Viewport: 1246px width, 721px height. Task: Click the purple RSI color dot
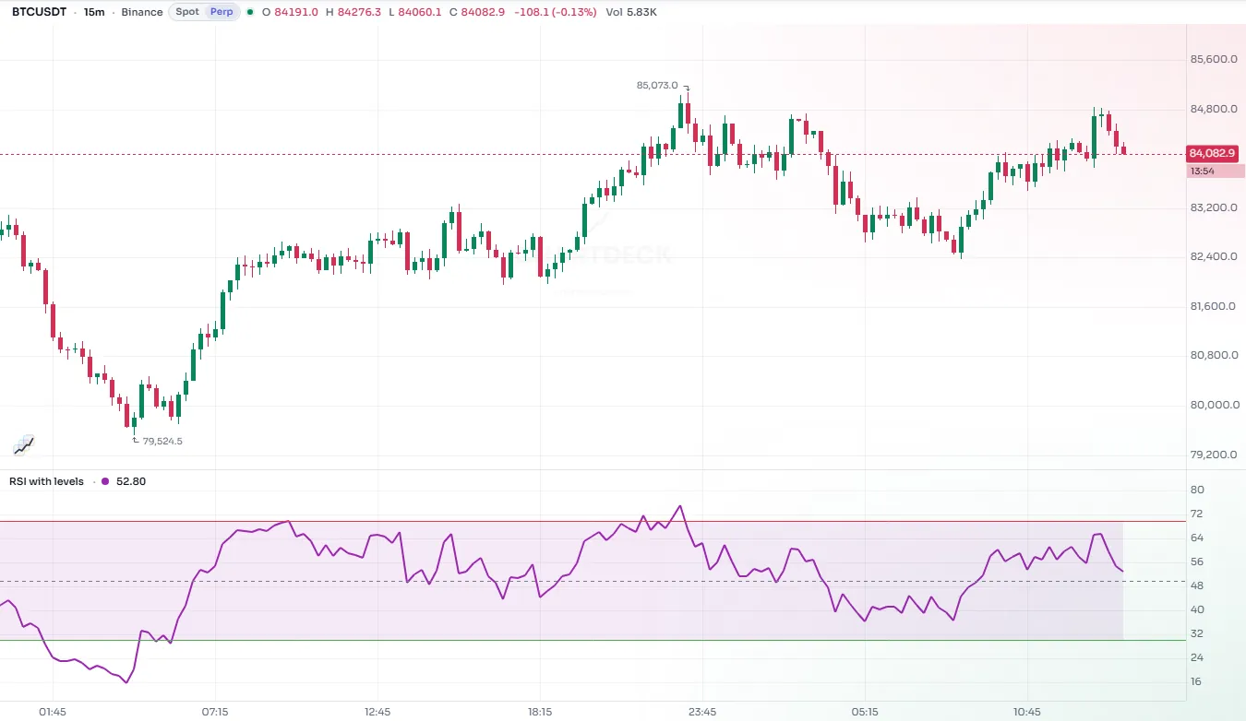[104, 481]
